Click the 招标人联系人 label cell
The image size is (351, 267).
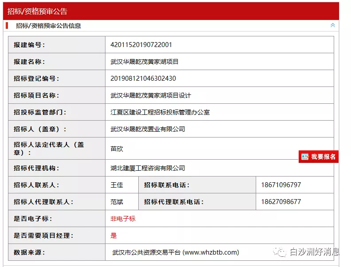pyautogui.click(x=57, y=185)
